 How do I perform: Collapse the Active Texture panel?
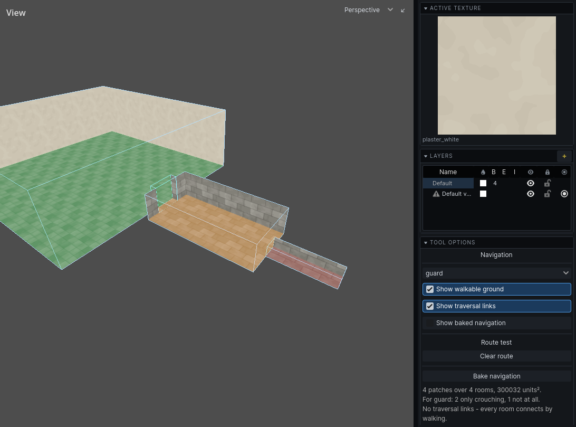426,8
